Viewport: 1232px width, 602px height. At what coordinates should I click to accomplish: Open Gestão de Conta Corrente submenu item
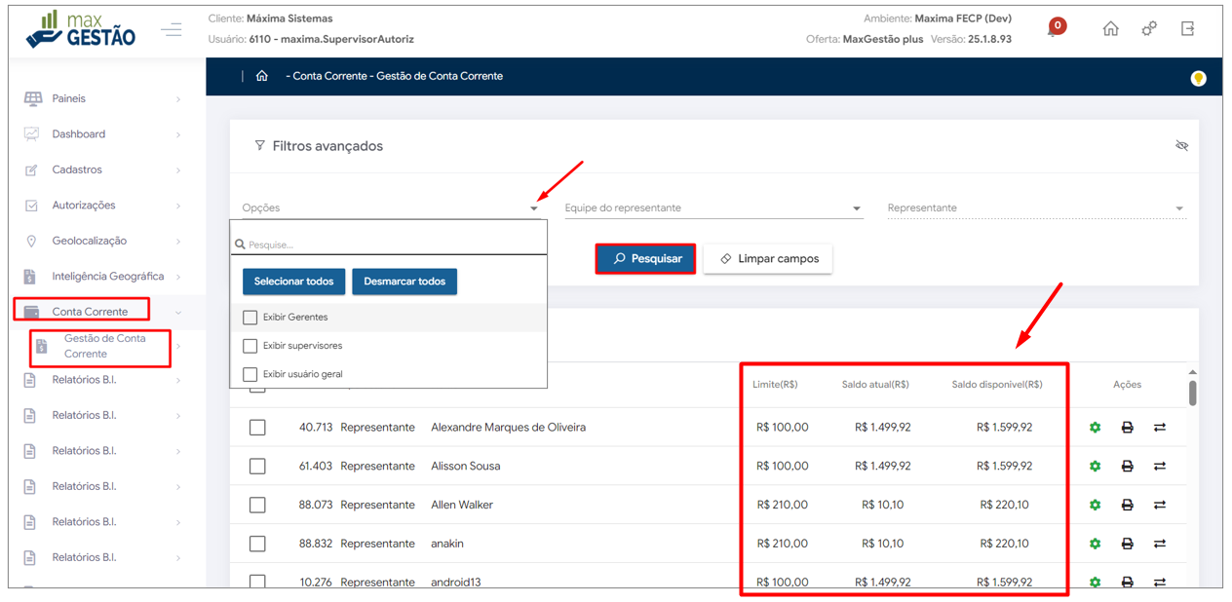point(104,346)
